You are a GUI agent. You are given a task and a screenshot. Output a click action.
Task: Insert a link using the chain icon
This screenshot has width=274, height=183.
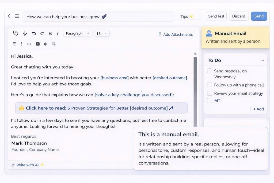pyautogui.click(x=29, y=44)
